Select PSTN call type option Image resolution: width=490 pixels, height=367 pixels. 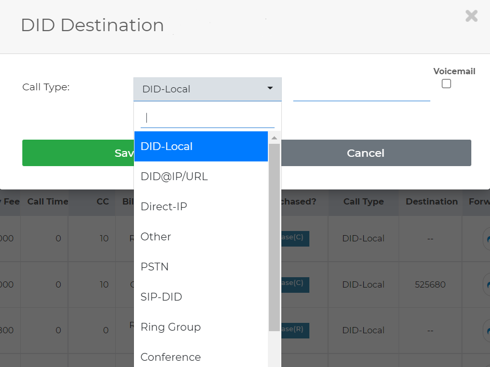pyautogui.click(x=201, y=267)
